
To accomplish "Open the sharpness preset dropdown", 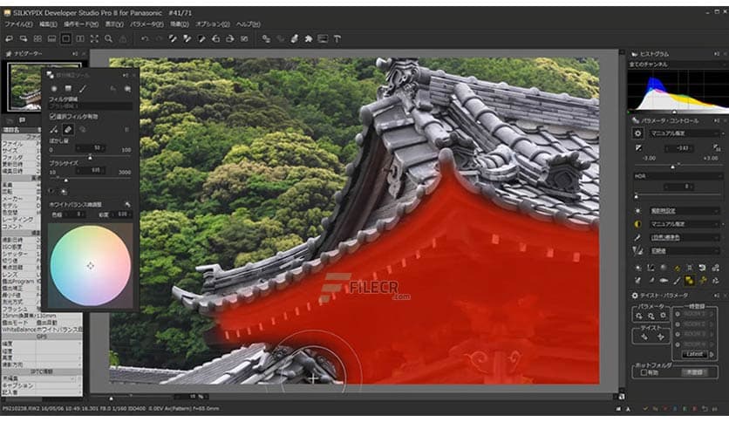I will point(685,251).
